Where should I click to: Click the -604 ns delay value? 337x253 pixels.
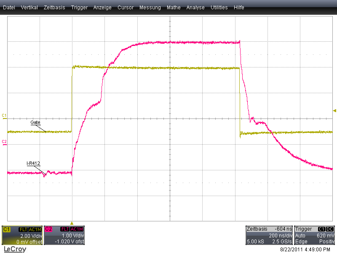283,229
